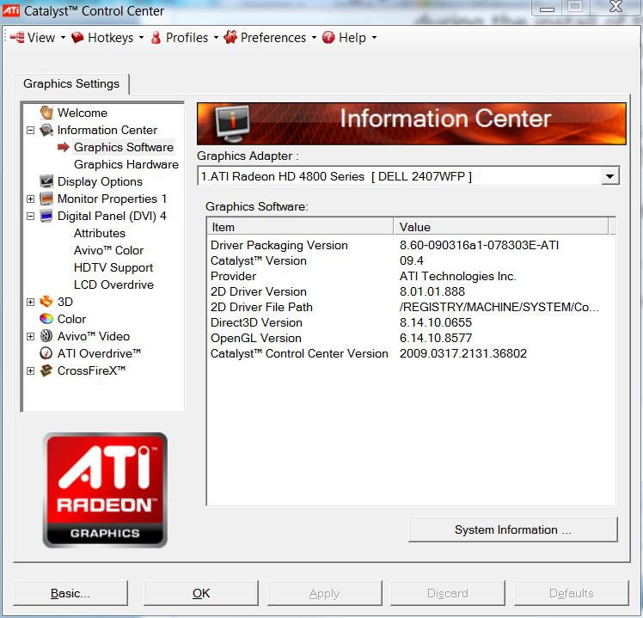643x618 pixels.
Task: Click the Basic... button
Action: (70, 593)
